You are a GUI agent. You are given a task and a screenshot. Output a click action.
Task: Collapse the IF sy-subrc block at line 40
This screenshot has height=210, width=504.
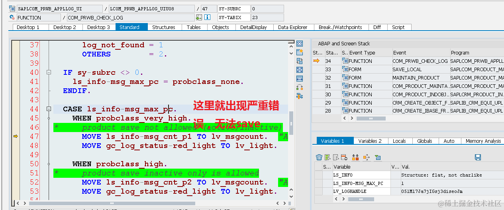coord(49,72)
